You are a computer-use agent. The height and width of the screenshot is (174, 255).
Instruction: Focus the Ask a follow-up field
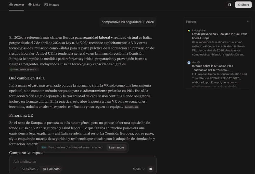coord(83,162)
